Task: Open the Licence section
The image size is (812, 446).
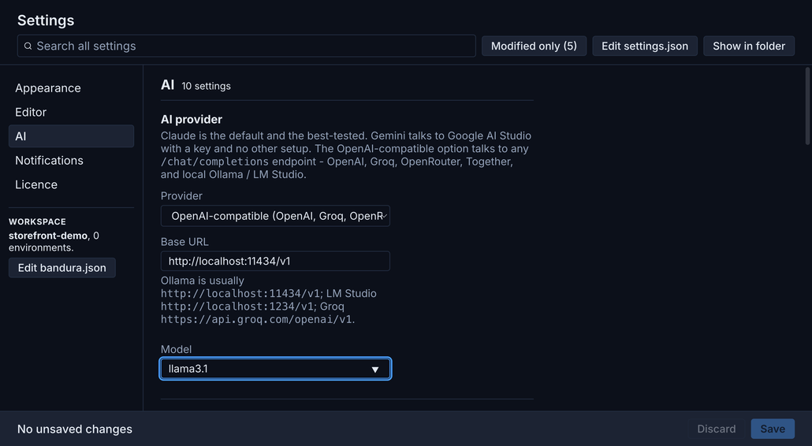Action: pos(72,184)
